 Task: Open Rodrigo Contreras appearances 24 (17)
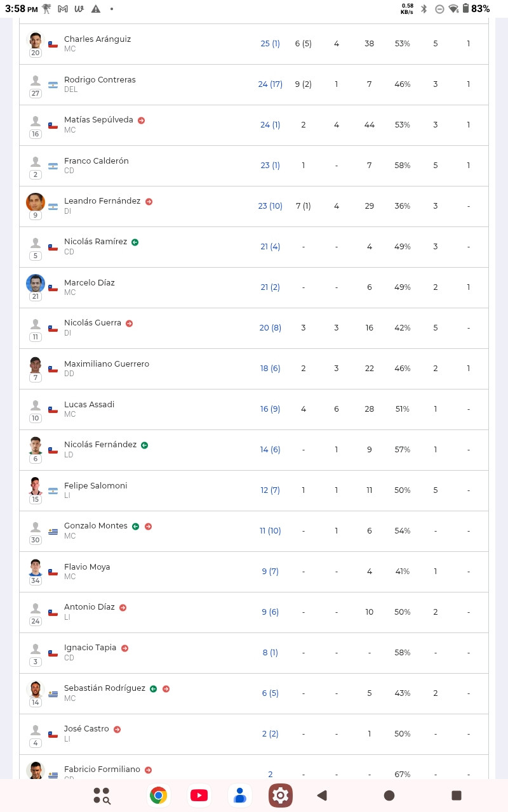[270, 84]
